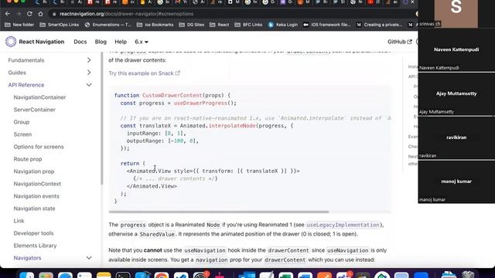This screenshot has height=278, width=495.
Task: Collapse the API Reference section chevron
Action: 89,85
